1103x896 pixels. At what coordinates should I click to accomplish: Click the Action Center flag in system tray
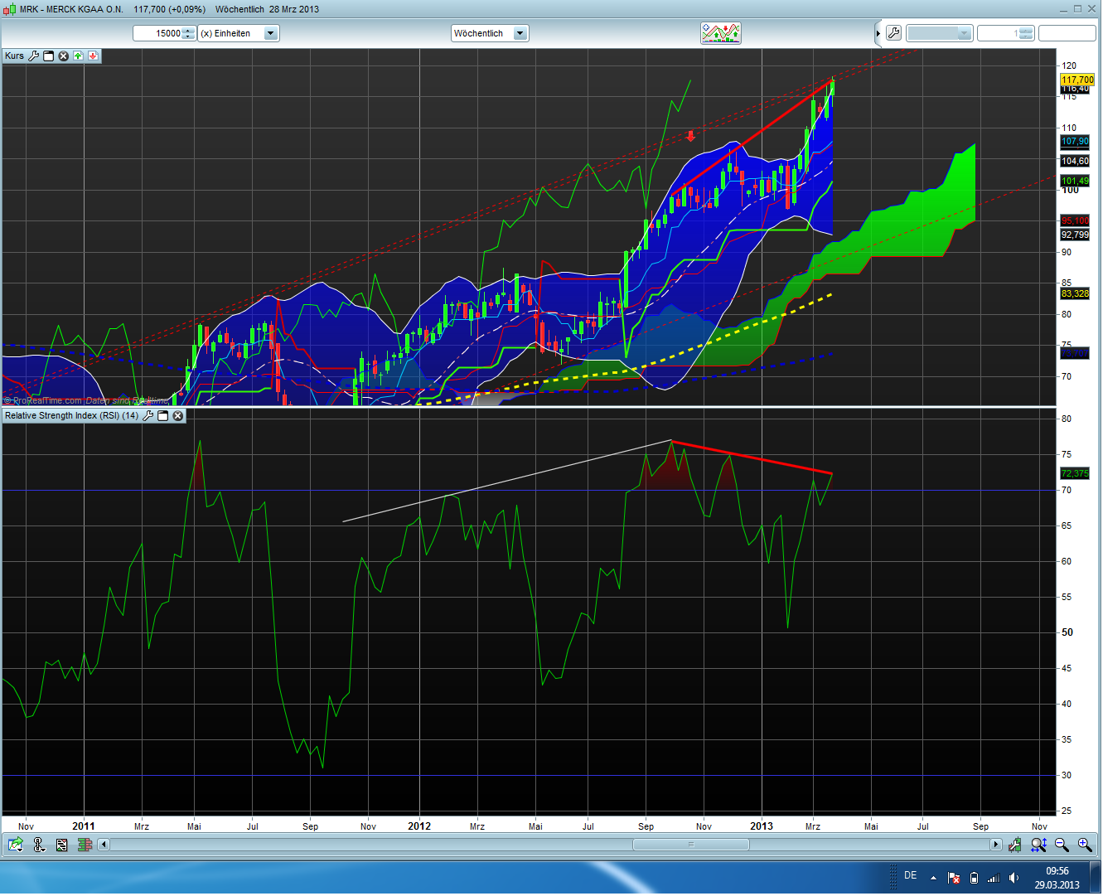coord(953,877)
